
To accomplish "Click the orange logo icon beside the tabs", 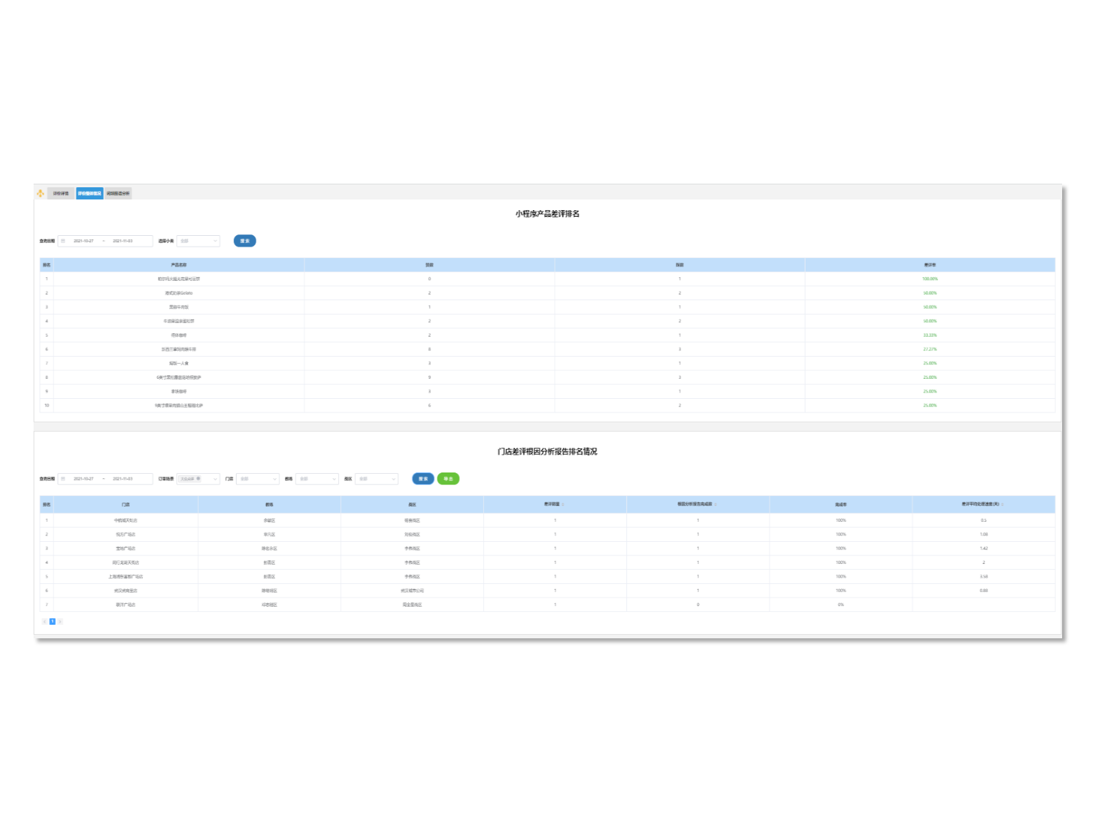I will pos(40,194).
